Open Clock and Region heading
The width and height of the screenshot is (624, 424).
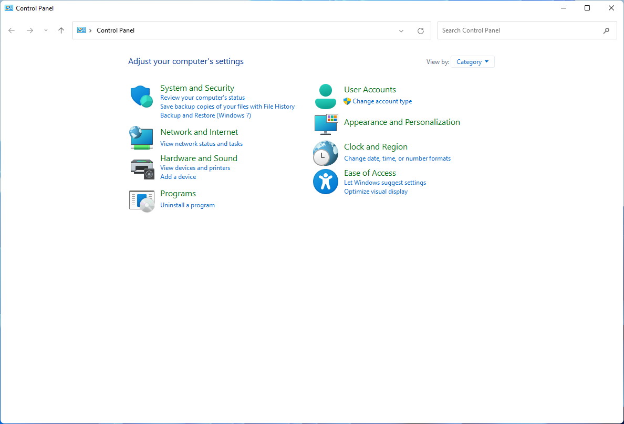pos(376,147)
